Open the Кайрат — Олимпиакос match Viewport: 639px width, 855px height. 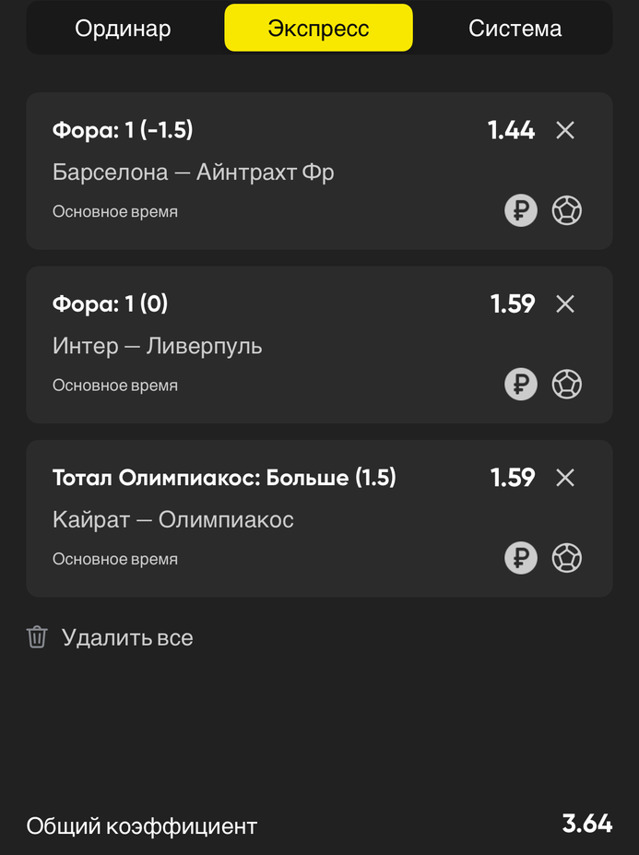pyautogui.click(x=172, y=519)
